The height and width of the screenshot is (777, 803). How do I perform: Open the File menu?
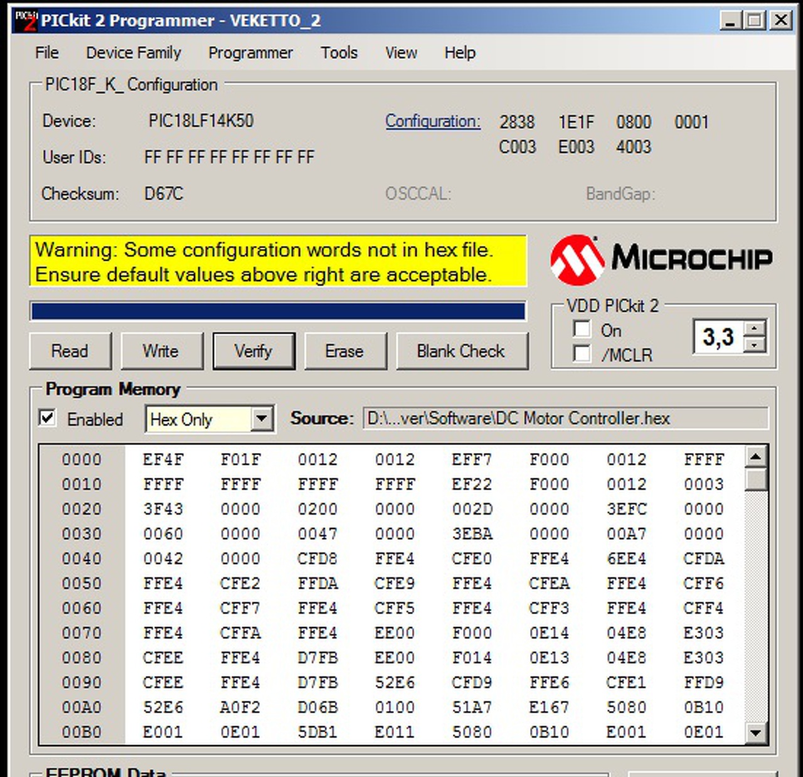click(47, 53)
